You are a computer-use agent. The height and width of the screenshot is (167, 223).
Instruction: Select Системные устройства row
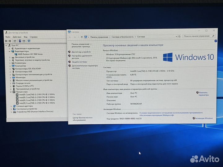click(x=27, y=109)
